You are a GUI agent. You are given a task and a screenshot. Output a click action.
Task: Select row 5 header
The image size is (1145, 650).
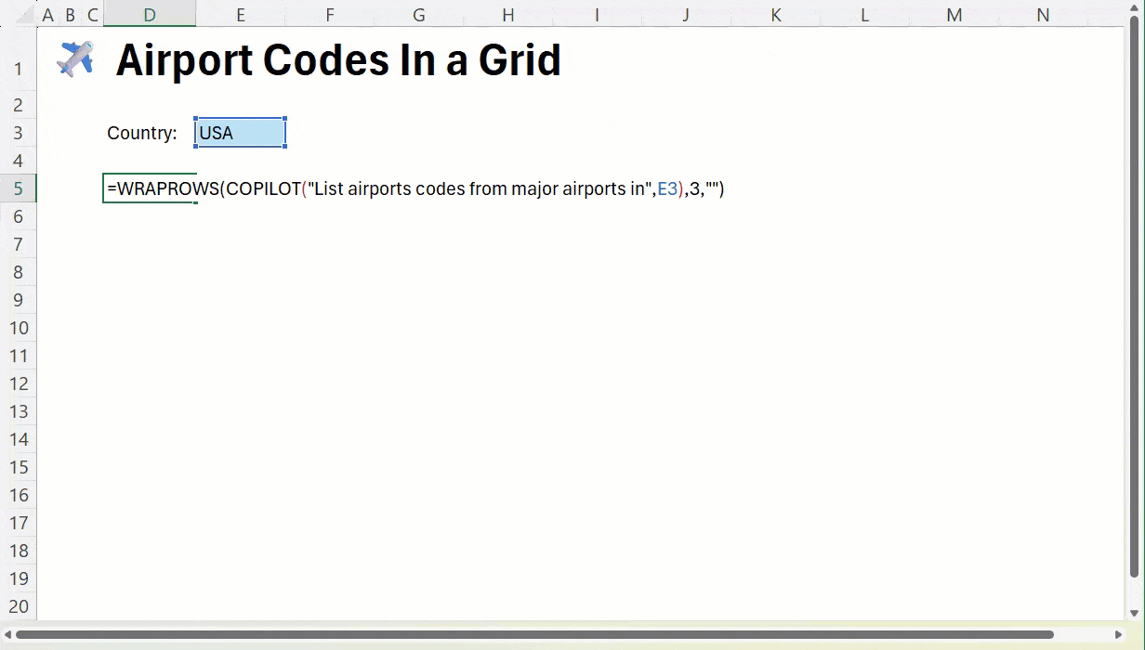click(x=19, y=188)
